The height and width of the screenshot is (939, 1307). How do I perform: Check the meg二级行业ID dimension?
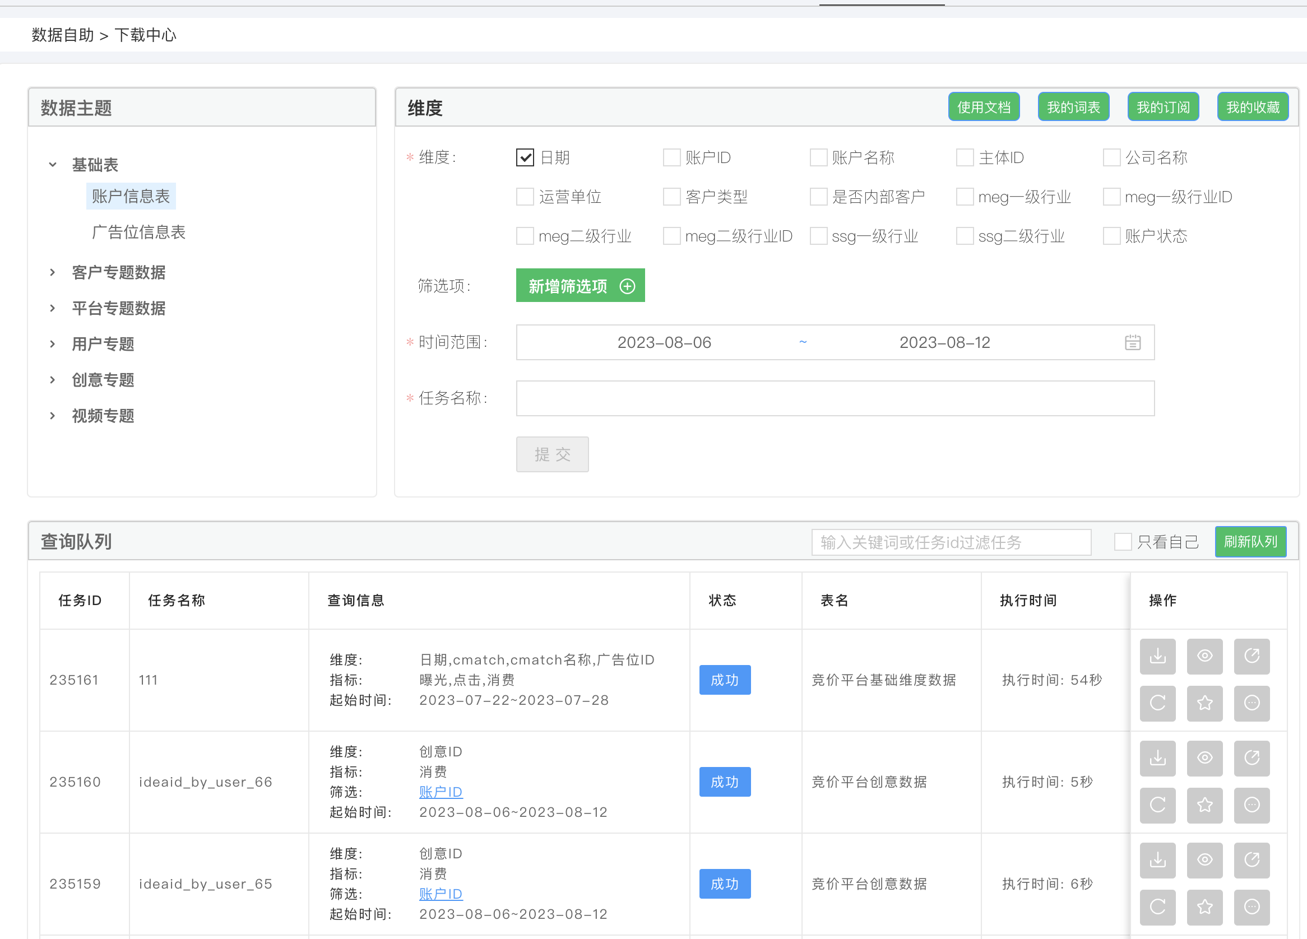[x=671, y=236]
